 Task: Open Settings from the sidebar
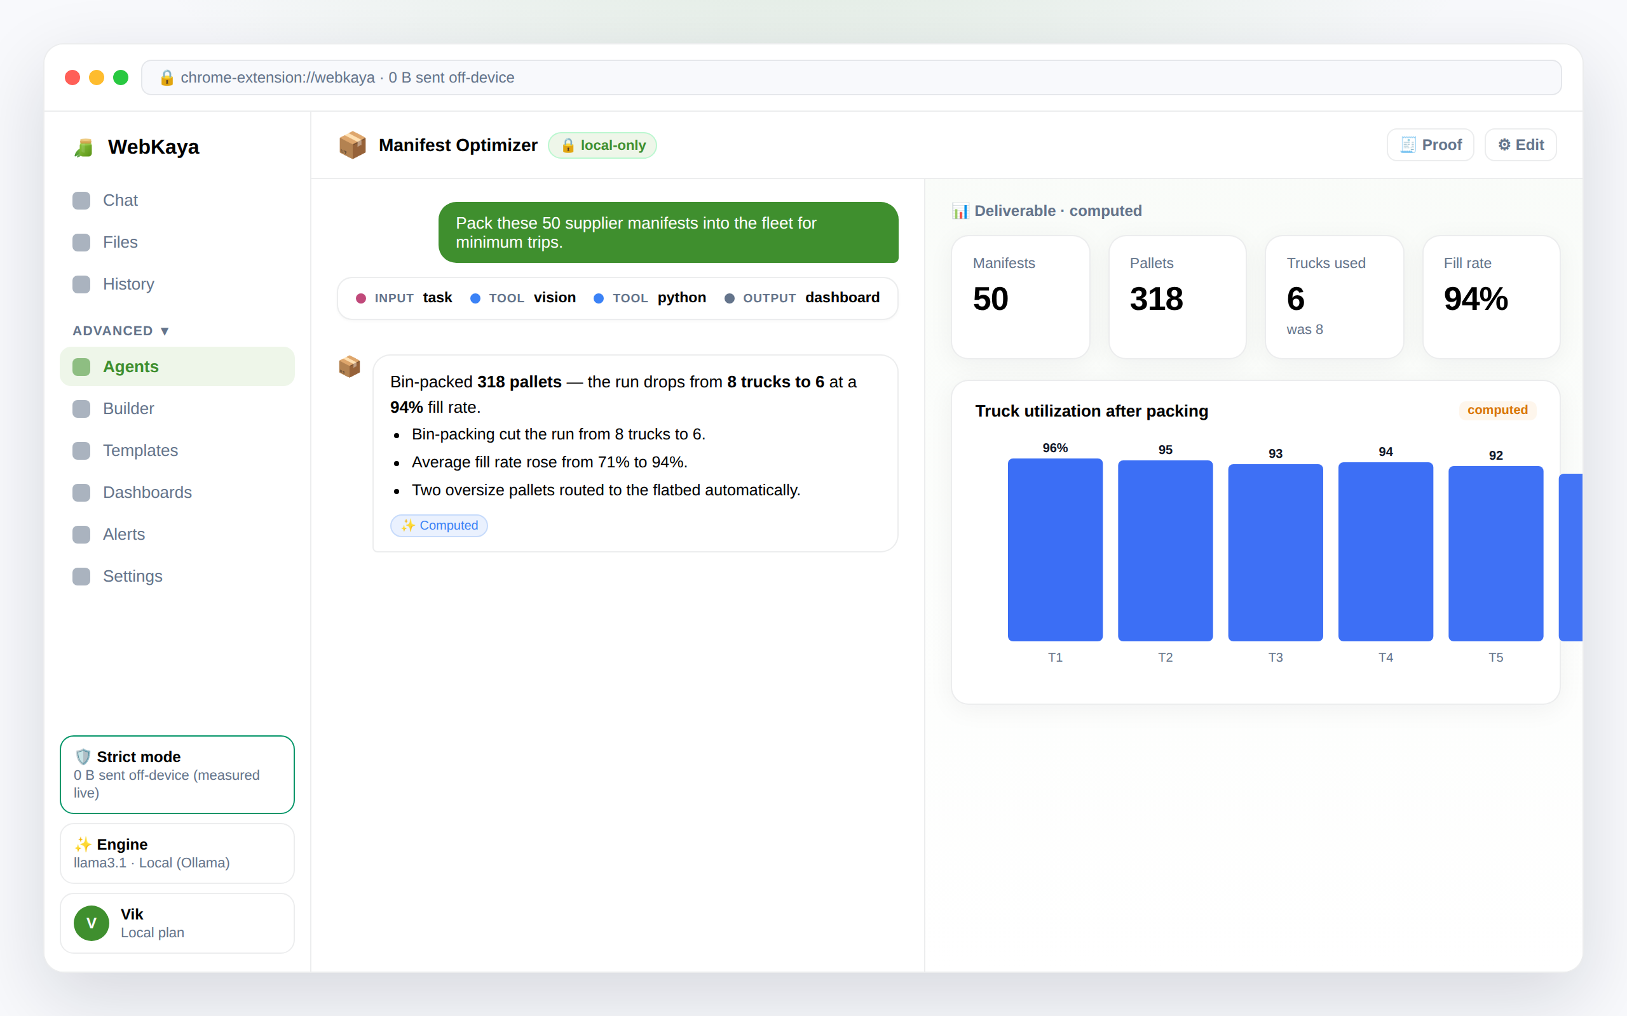point(177,577)
